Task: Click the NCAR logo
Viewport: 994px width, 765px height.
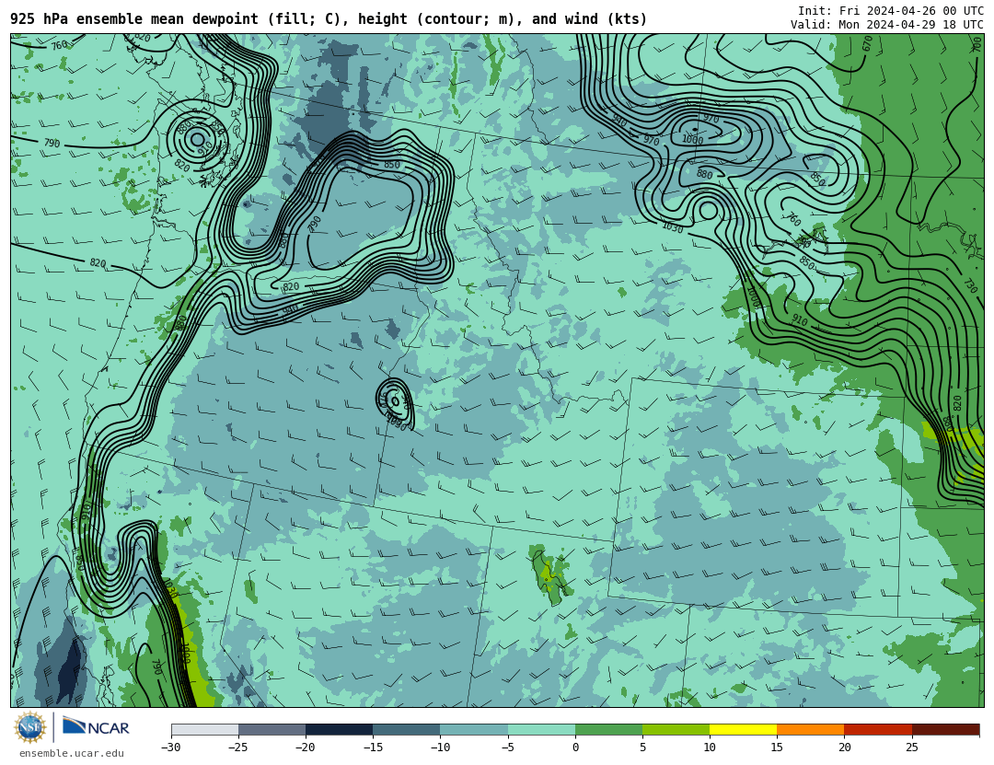Action: click(97, 727)
